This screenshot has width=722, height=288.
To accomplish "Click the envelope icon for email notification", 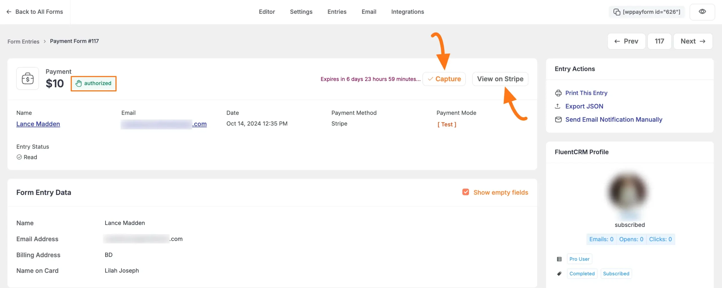I will 558,120.
